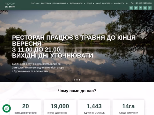The height and width of the screenshot is (115, 154).
Task: Click the 20 років досвіду card
Action: point(25,107)
